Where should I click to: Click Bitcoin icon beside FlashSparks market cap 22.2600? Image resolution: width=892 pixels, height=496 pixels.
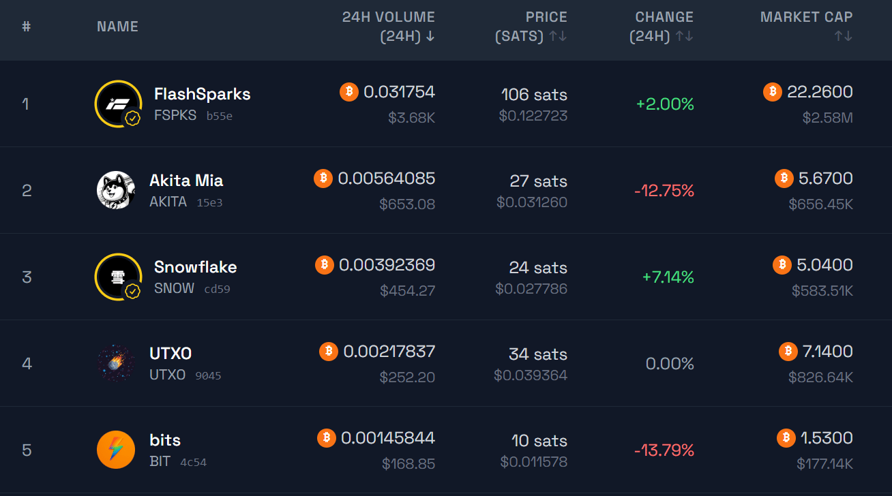(773, 92)
